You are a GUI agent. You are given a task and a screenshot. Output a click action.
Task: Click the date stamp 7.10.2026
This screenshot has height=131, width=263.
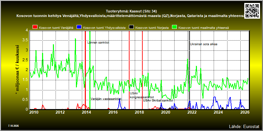pos(13,126)
